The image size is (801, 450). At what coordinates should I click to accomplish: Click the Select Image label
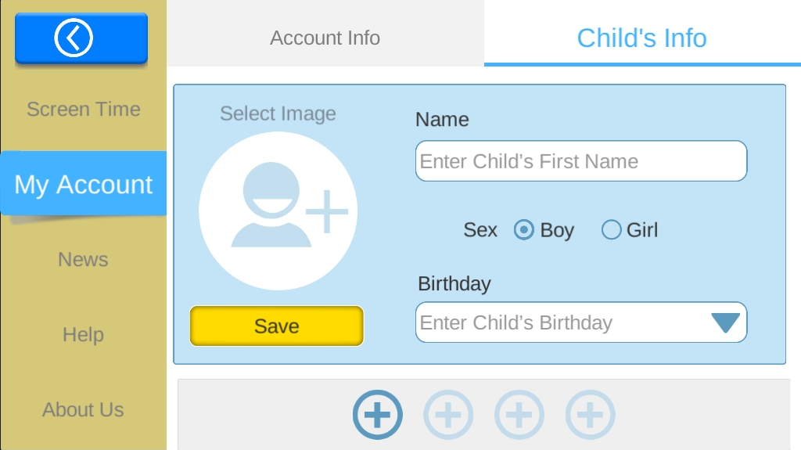(278, 113)
